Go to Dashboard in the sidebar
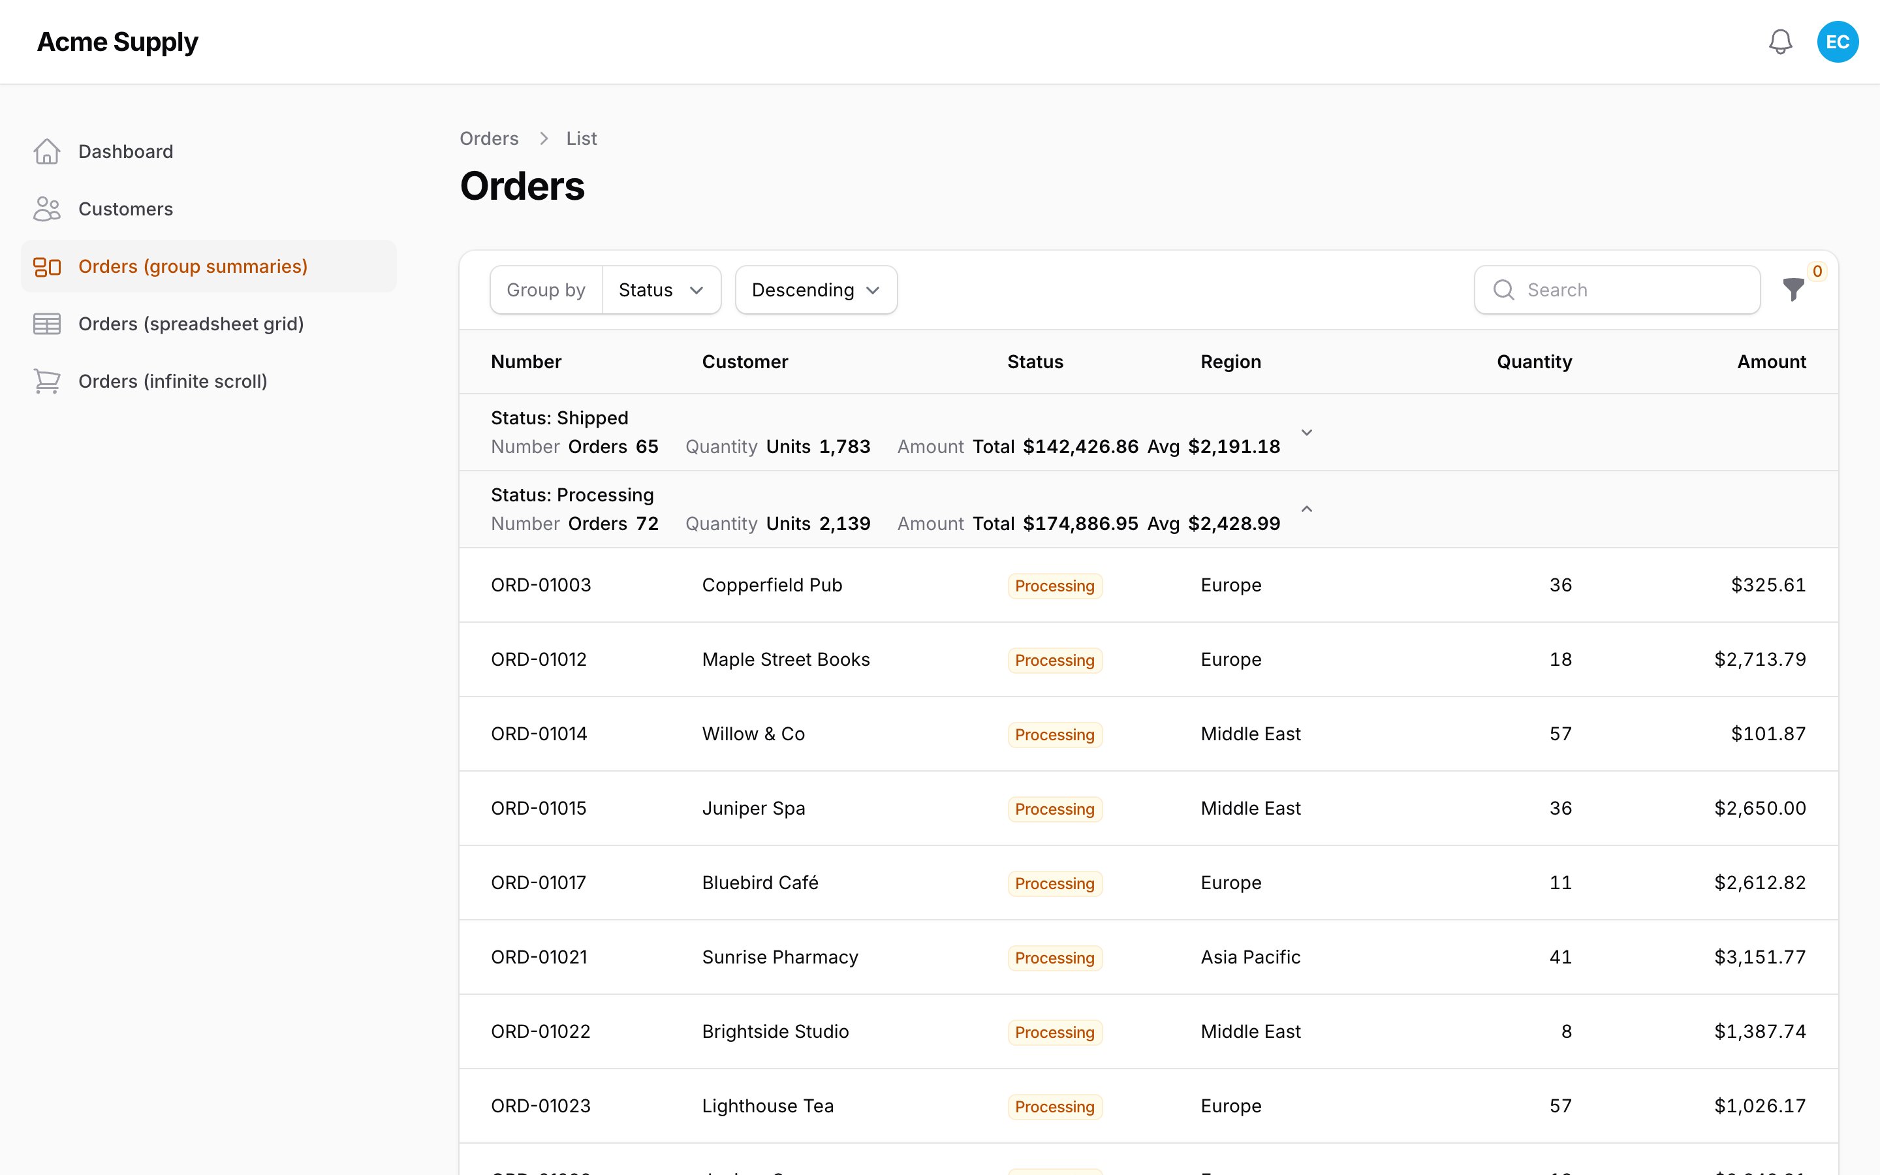This screenshot has height=1175, width=1880. tap(208, 151)
